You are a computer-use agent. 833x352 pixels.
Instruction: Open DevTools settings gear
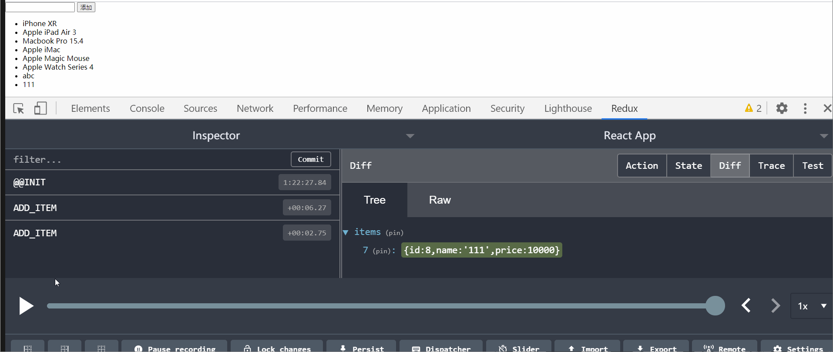[782, 108]
